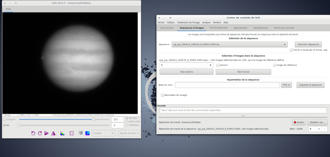330x157 pixels.
Task: Click the thread count field showing 8
Action: click(312, 129)
